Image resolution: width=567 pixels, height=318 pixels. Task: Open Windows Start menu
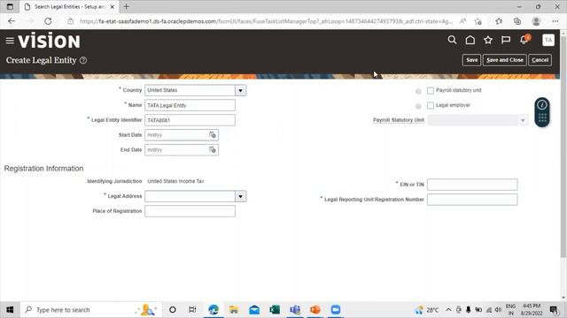point(10,310)
